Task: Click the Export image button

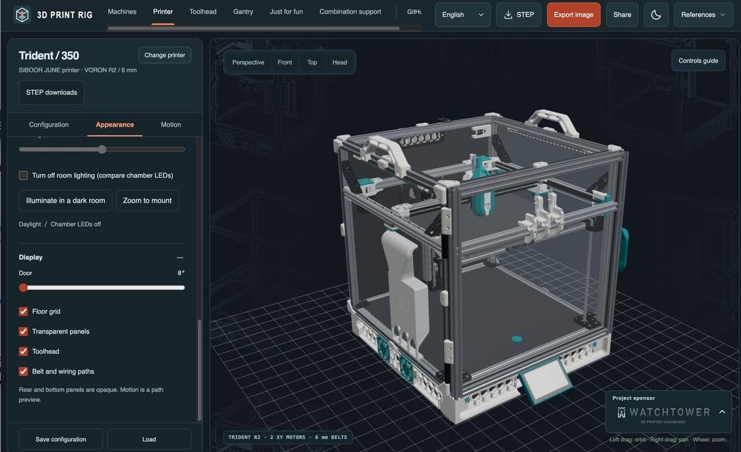Action: click(x=574, y=15)
